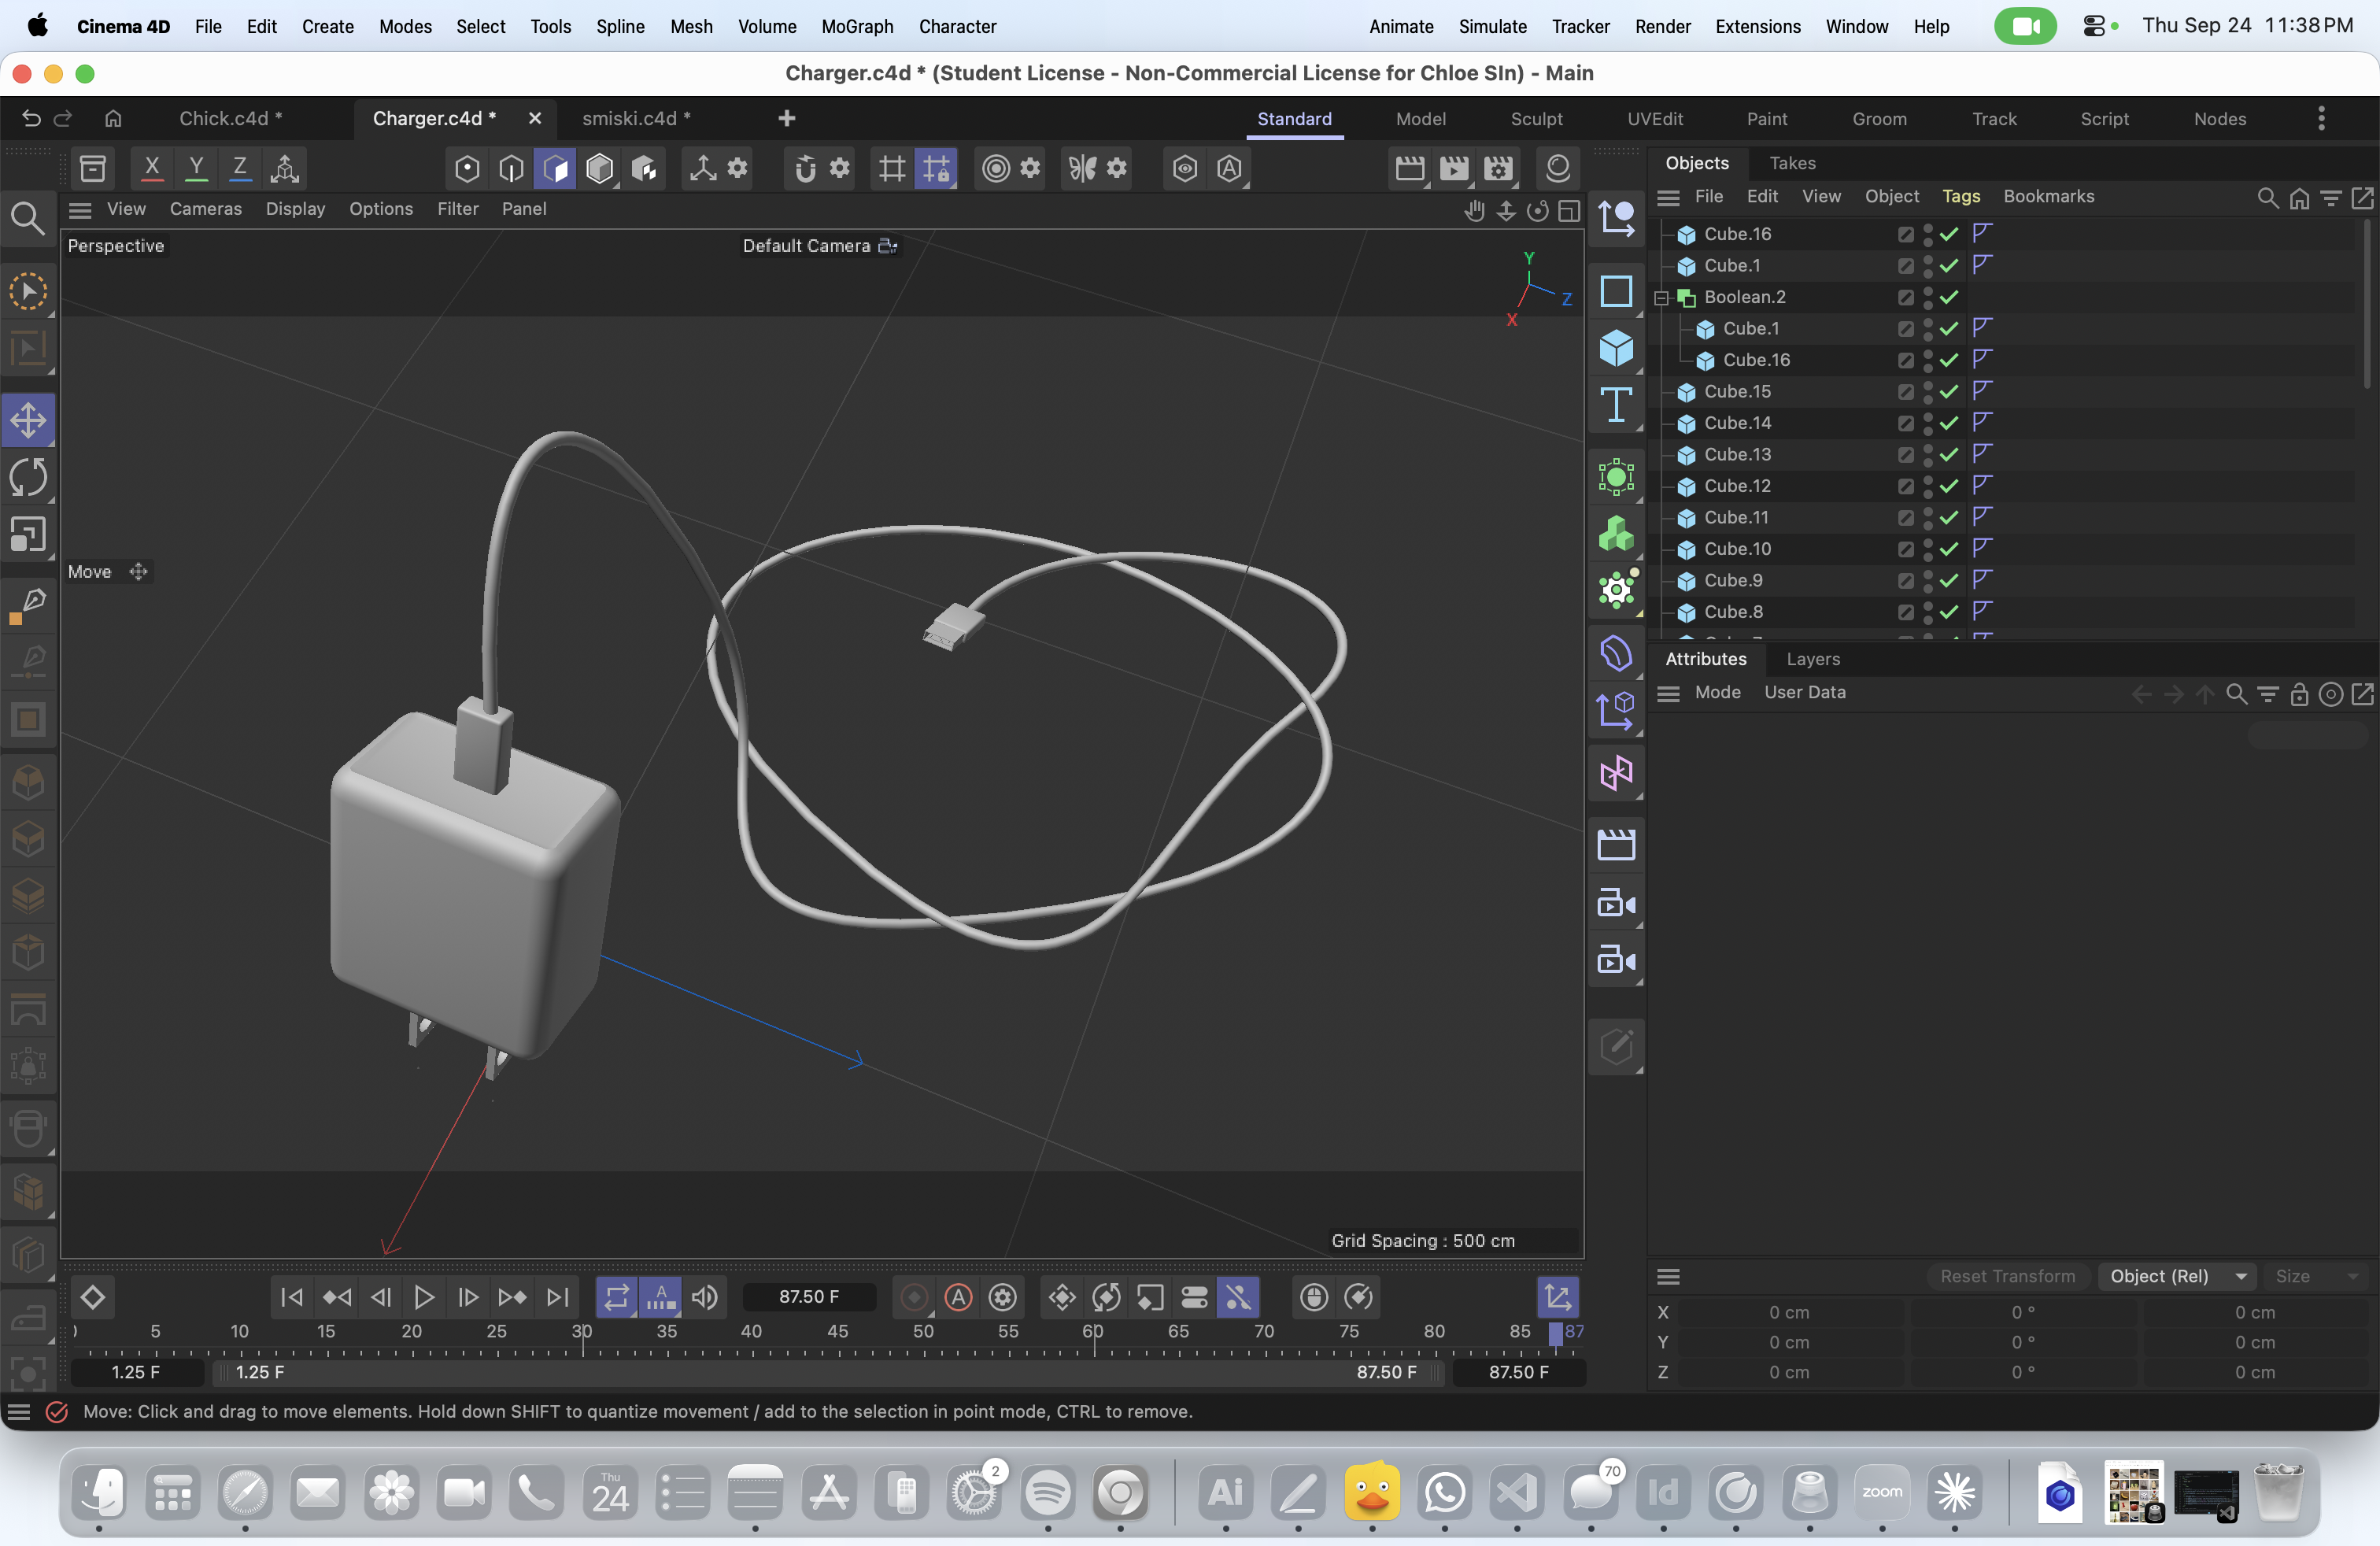Switch to the Sculpt layout

click(x=1536, y=118)
